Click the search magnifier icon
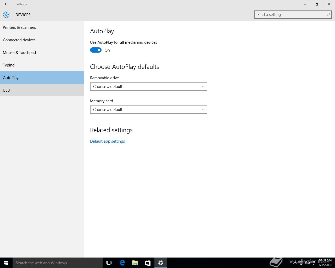 pos(328,15)
